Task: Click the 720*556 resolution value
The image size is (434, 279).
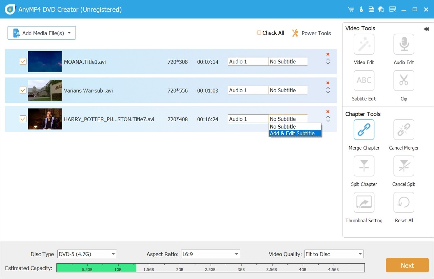Action: point(178,91)
